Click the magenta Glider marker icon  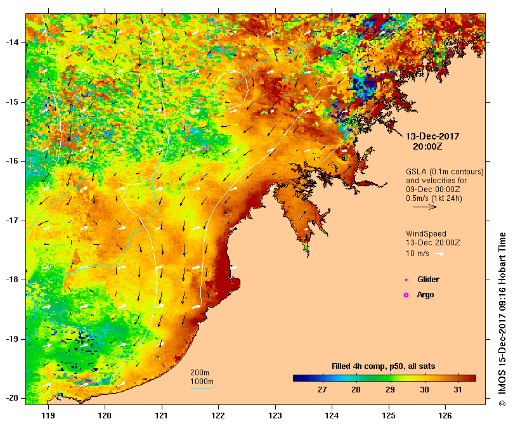pyautogui.click(x=406, y=280)
